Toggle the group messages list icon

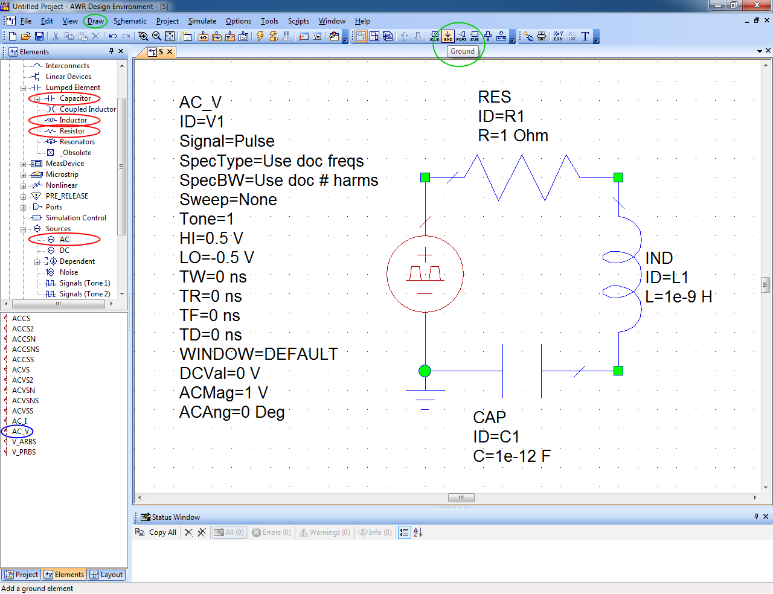point(404,532)
